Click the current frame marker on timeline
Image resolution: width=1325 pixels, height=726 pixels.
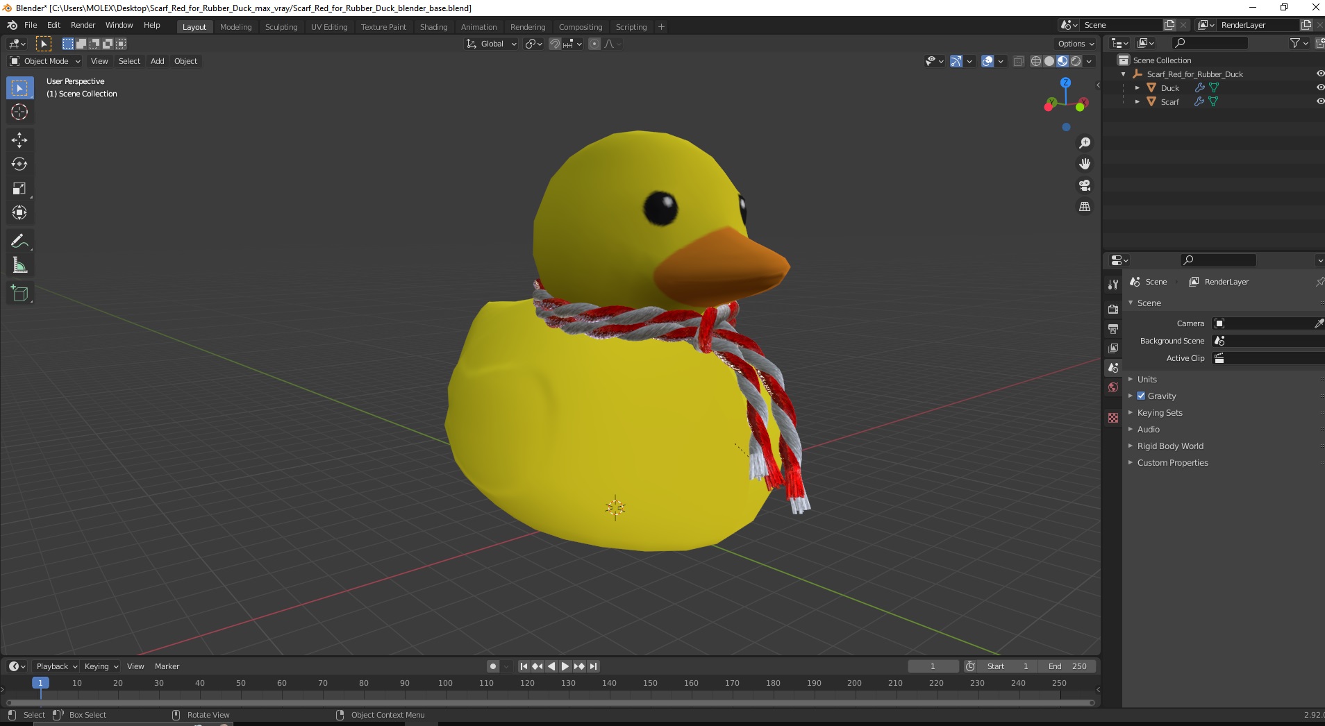pyautogui.click(x=40, y=683)
